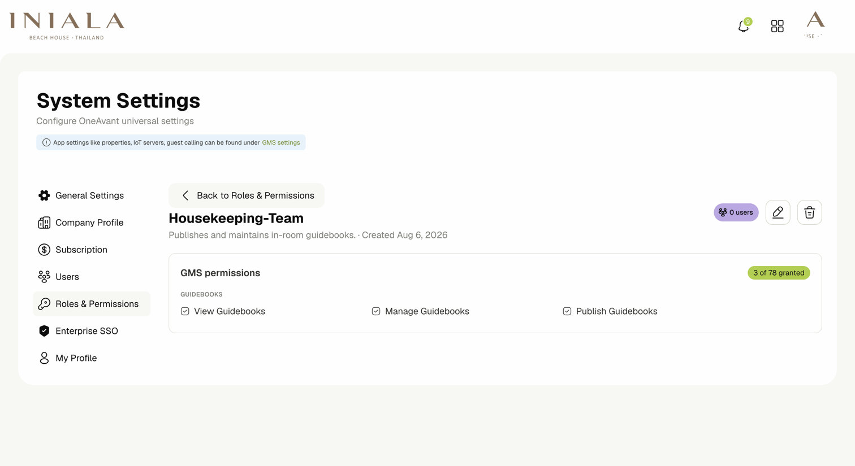Click the info icon in the settings notice
Screen dimensions: 855x466
[46, 142]
